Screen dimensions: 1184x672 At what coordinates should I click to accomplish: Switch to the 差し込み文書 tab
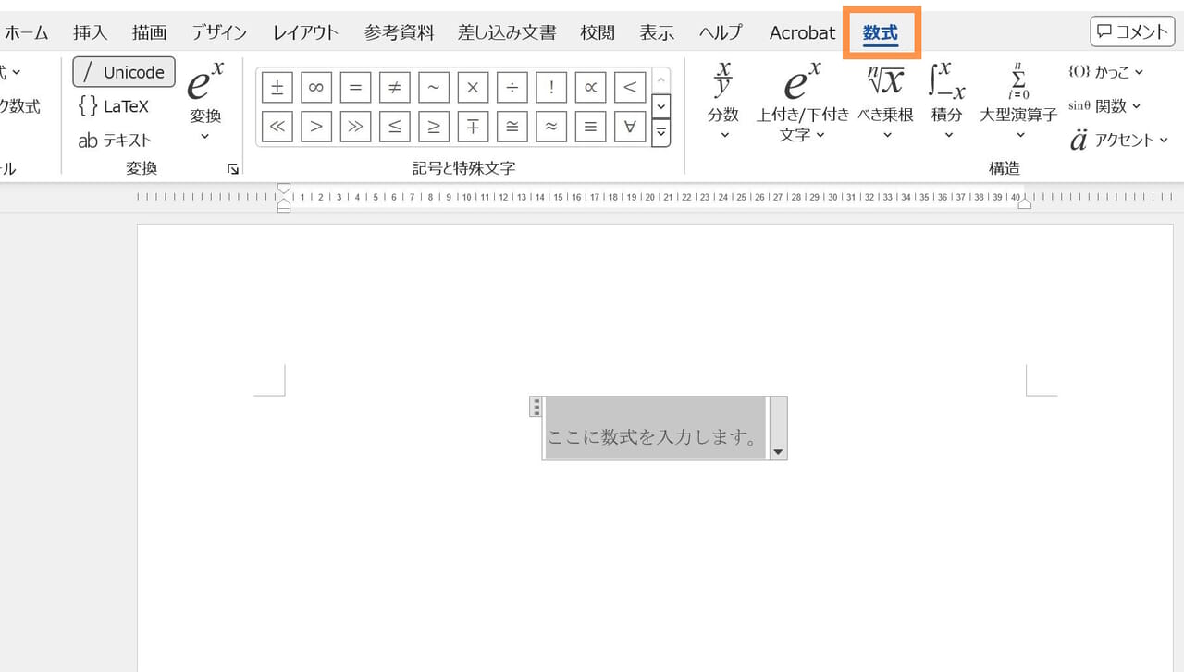pyautogui.click(x=507, y=32)
